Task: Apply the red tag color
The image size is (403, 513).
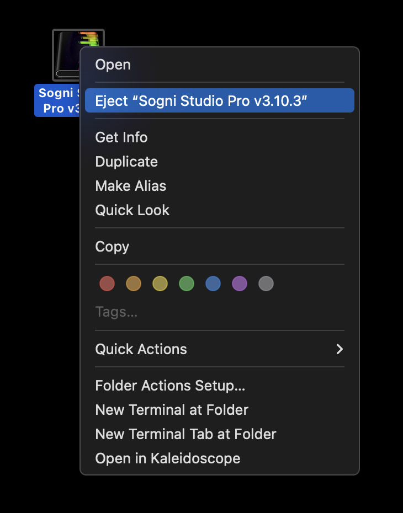Action: pyautogui.click(x=107, y=284)
